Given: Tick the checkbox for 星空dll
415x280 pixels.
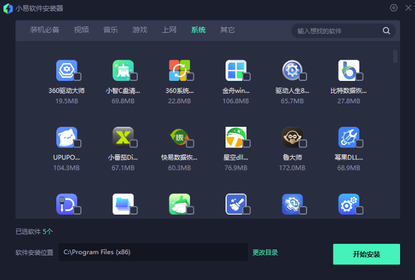Looking at the screenshot, I should pyautogui.click(x=246, y=143).
